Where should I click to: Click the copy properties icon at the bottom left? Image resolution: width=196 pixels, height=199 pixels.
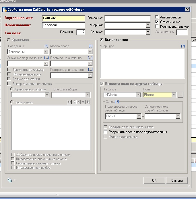pyautogui.click(x=10, y=180)
